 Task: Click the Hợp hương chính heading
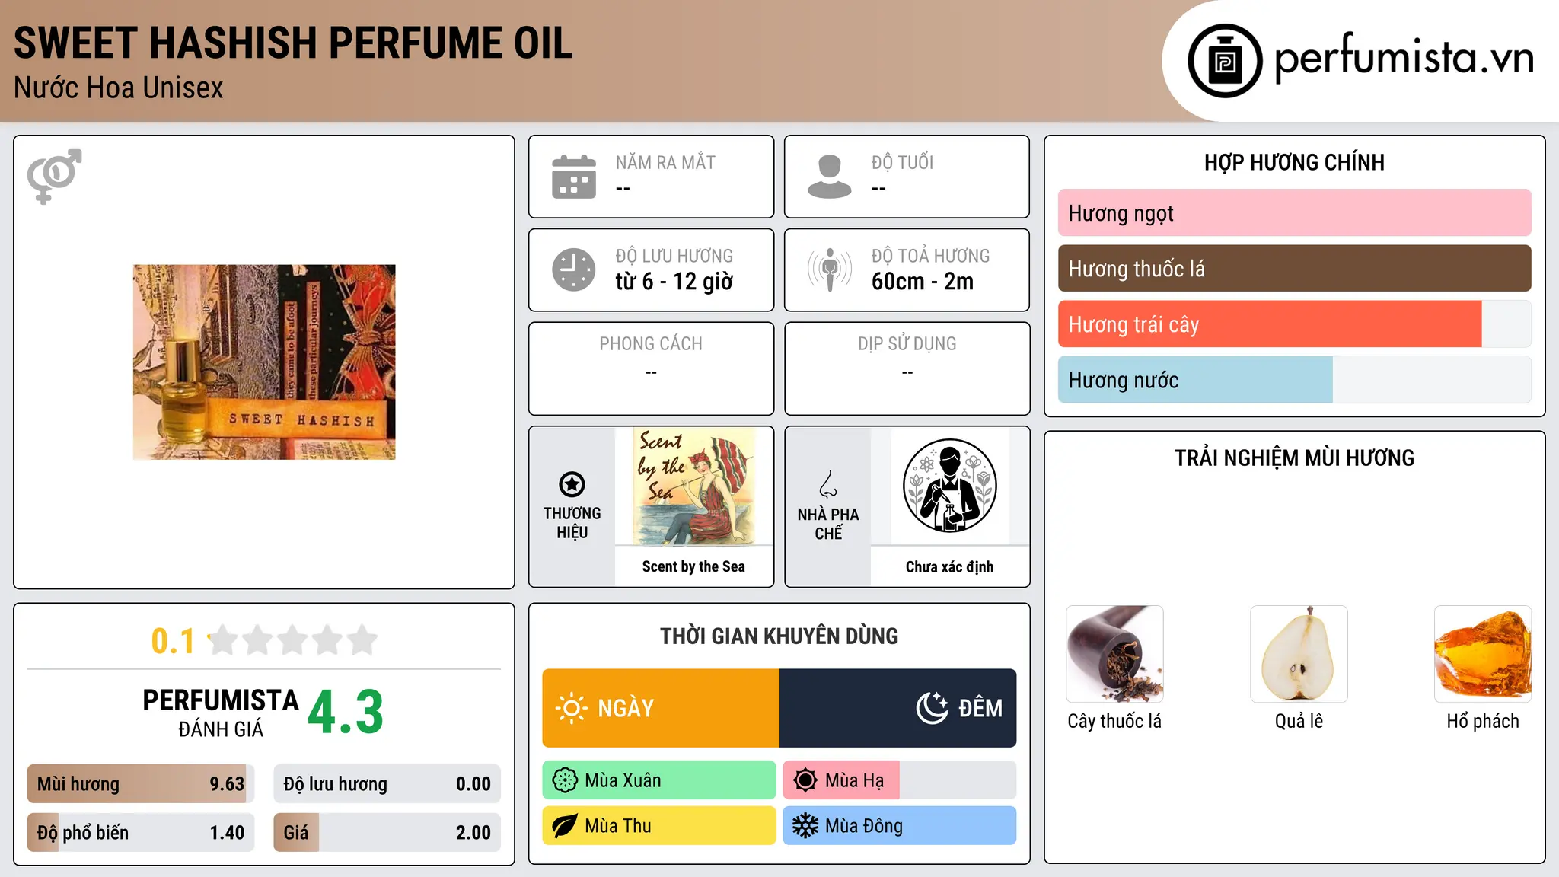pyautogui.click(x=1294, y=163)
